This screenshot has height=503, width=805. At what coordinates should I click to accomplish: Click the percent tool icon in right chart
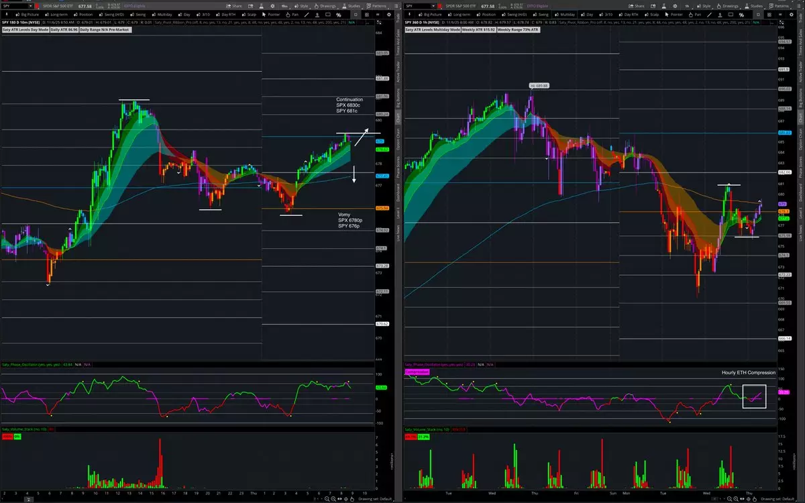(741, 13)
